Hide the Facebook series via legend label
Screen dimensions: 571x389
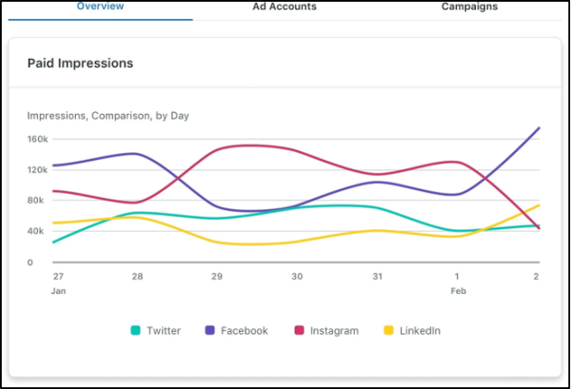(x=245, y=331)
